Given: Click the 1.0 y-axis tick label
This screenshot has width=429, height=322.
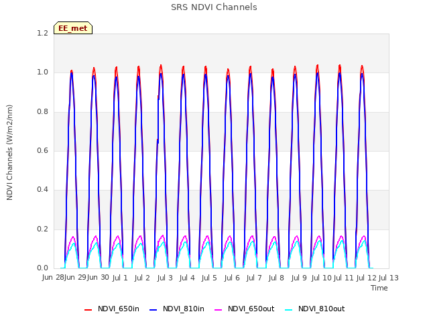Looking at the screenshot, I should (42, 72).
